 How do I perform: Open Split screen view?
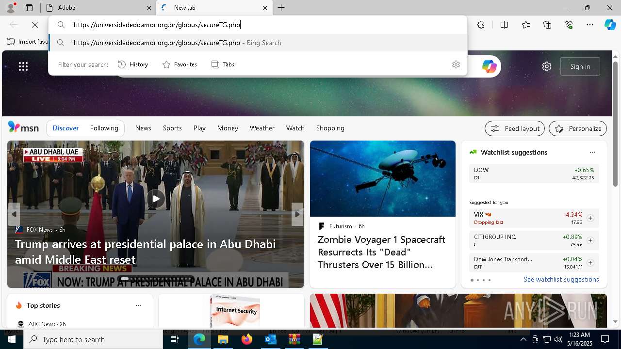pyautogui.click(x=504, y=25)
